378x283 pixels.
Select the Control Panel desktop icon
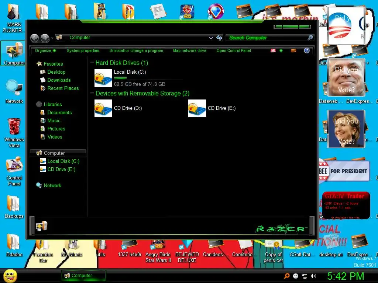[14, 171]
